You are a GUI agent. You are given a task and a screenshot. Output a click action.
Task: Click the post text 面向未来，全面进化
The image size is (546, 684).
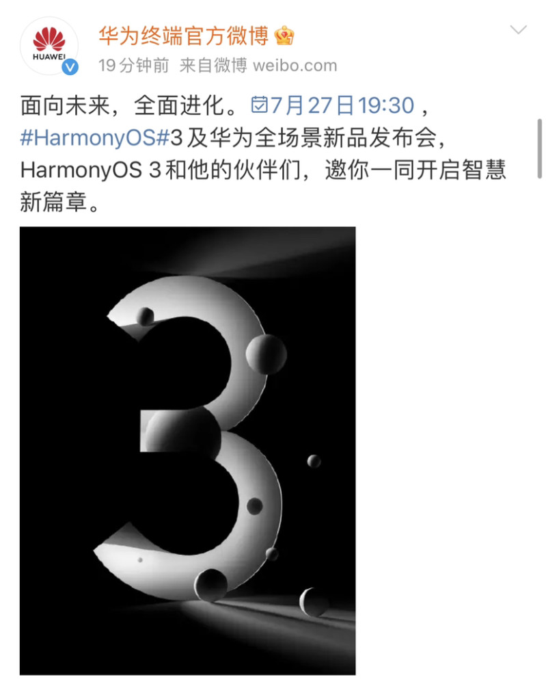[x=129, y=105]
